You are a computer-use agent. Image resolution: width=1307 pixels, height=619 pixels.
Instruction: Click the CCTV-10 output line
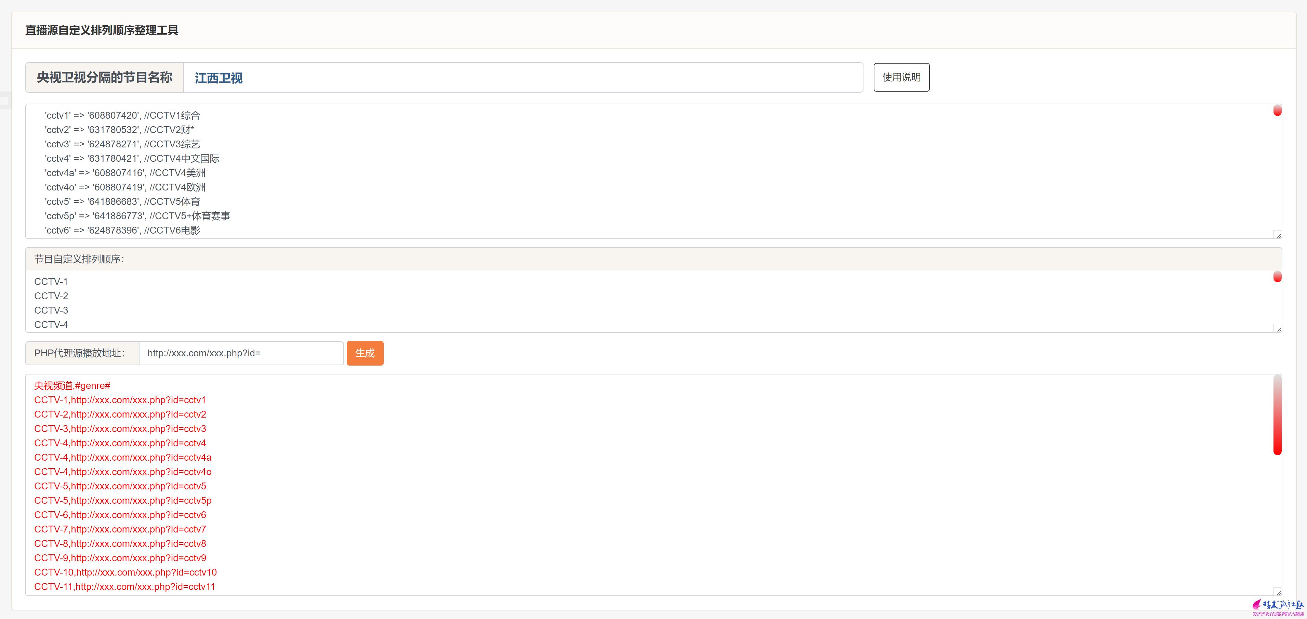tap(125, 572)
